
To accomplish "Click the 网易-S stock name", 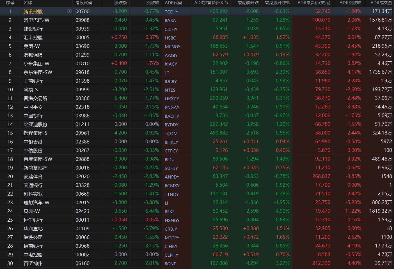I will pyautogui.click(x=31, y=90).
